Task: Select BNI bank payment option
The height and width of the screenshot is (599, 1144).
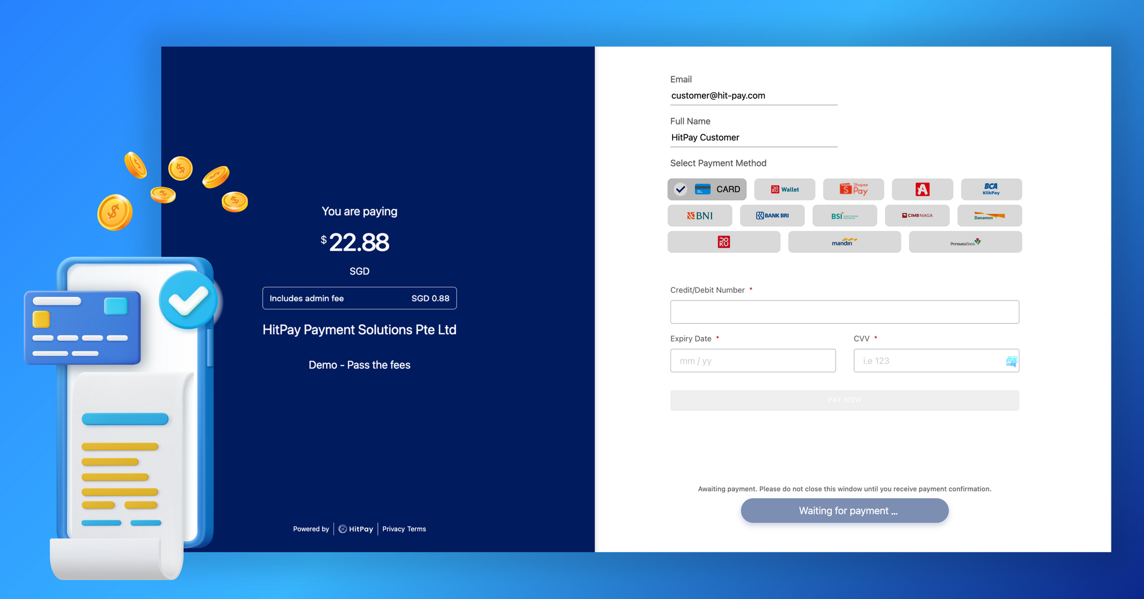Action: pyautogui.click(x=700, y=216)
